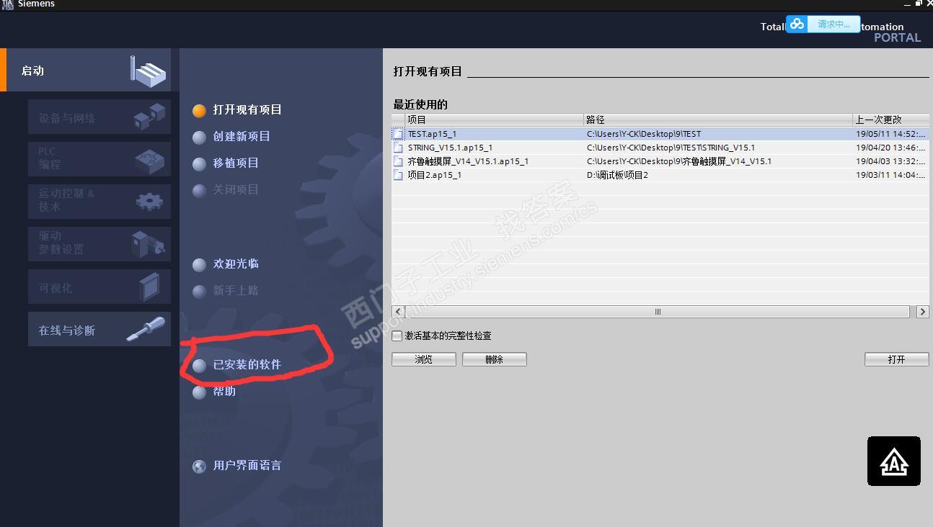Open the PLC 编程 portal
Screen dimensions: 933x527
(100, 158)
